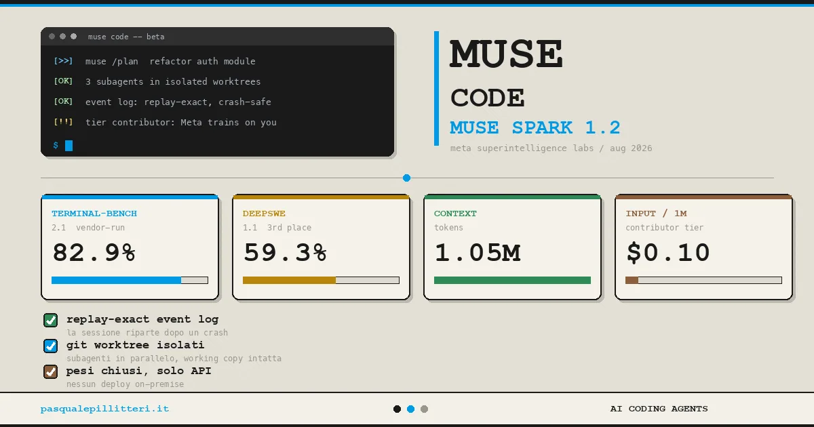Click the $ shell prompt symbol
Viewport: 814px width, 427px height.
pyautogui.click(x=56, y=145)
